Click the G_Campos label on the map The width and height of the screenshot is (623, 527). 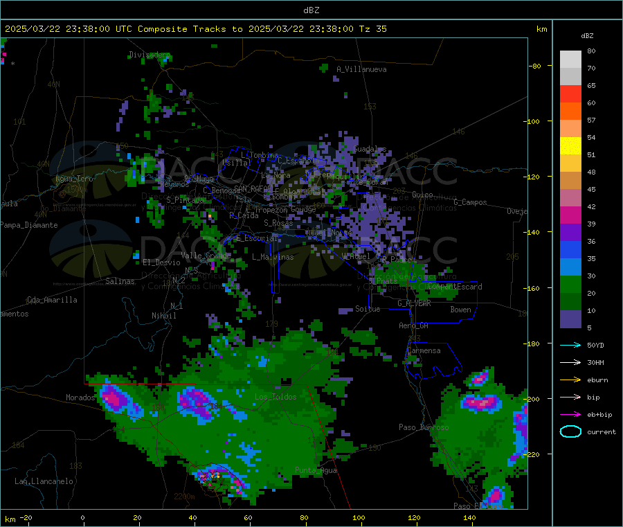pos(470,202)
